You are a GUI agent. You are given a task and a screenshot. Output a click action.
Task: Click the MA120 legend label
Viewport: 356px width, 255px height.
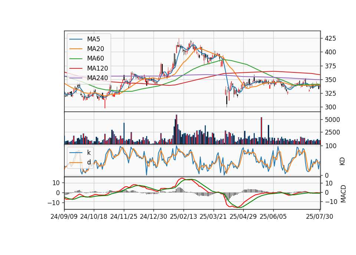pos(98,68)
